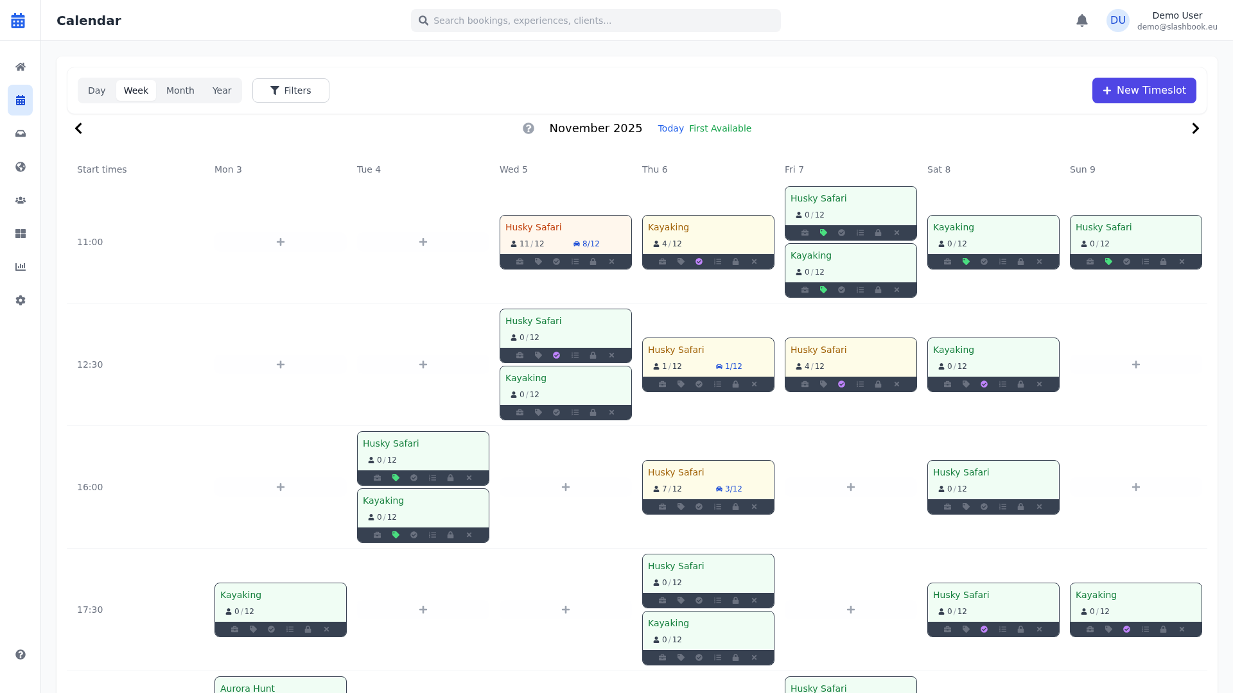Toggle the purple check on Thursday's Kayaking 11:00 slot
The width and height of the screenshot is (1233, 693).
coord(699,262)
